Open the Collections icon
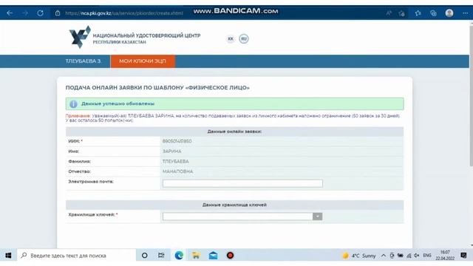473x266 pixels. (x=433, y=13)
